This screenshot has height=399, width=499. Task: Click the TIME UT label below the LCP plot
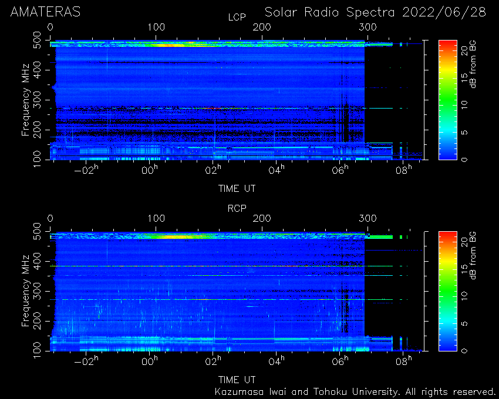[237, 189]
